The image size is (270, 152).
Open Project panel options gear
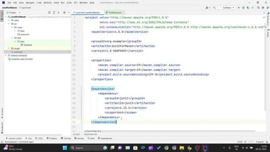[x=64, y=12]
